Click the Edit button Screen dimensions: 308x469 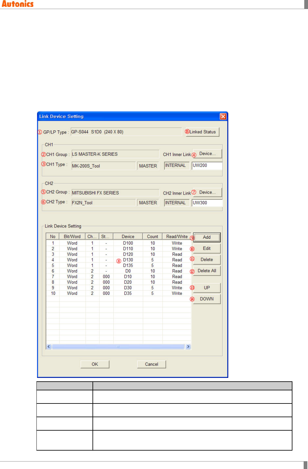point(207,248)
